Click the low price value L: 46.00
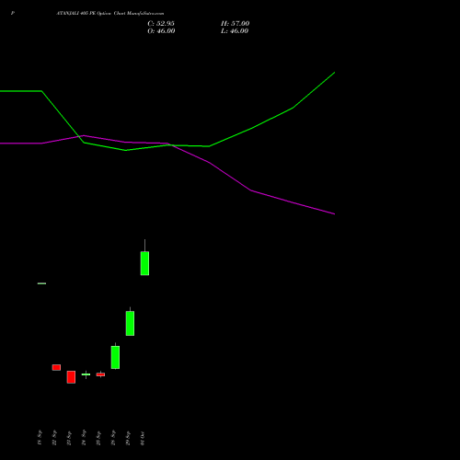This screenshot has width=460, height=460. tap(235, 31)
